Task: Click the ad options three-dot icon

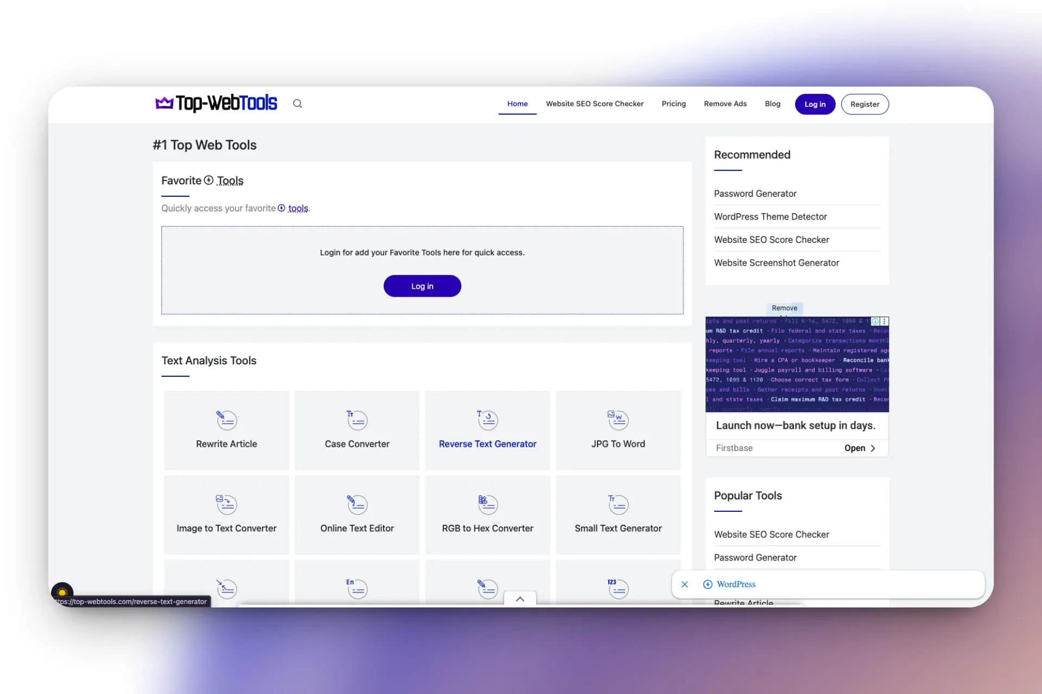Action: pyautogui.click(x=885, y=322)
